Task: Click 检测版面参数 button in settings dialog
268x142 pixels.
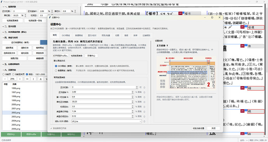Action: [x=77, y=56]
